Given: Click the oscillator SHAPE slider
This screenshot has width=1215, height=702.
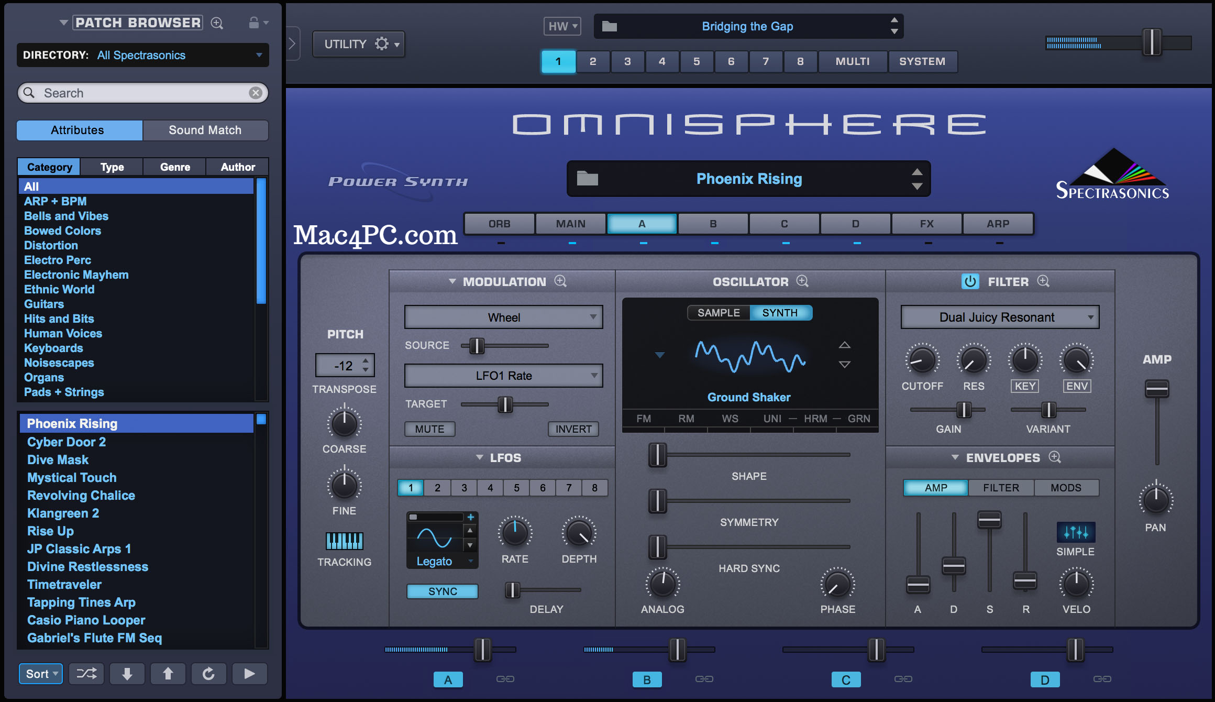Looking at the screenshot, I should click(749, 455).
